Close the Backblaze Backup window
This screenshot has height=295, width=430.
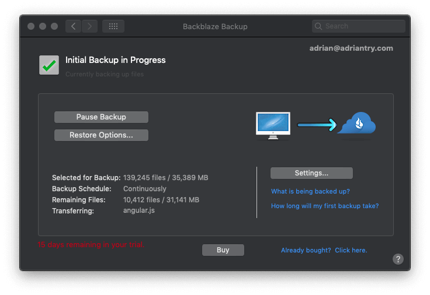point(31,26)
